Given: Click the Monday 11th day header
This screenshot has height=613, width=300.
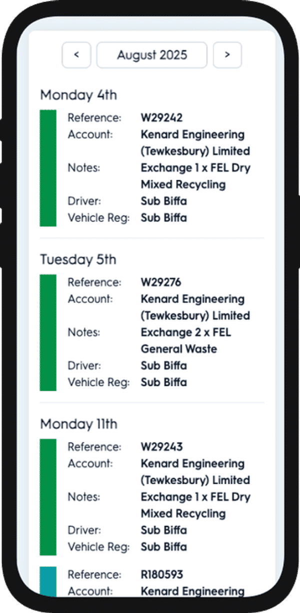Looking at the screenshot, I should click(x=78, y=424).
